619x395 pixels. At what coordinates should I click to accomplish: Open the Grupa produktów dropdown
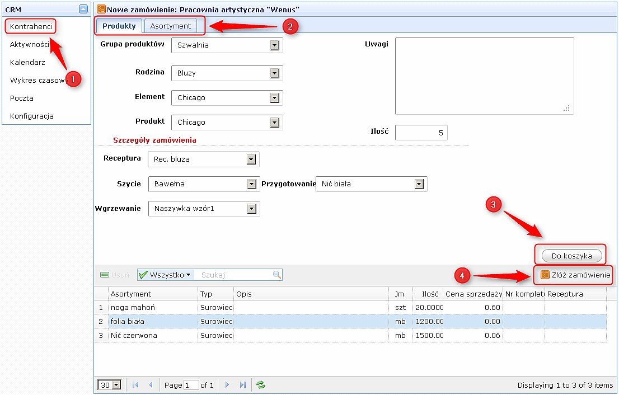click(x=274, y=45)
